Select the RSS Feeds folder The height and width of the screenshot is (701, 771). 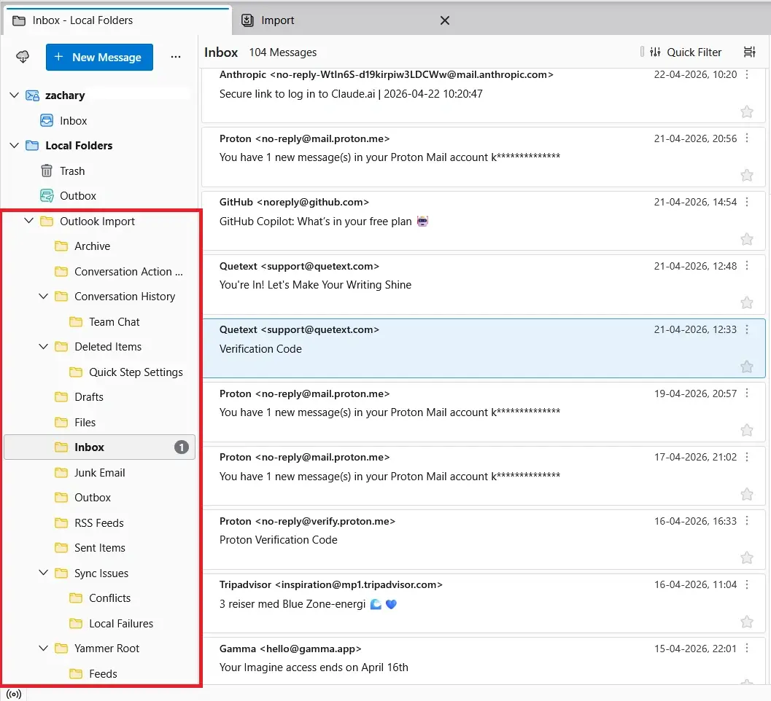tap(100, 523)
